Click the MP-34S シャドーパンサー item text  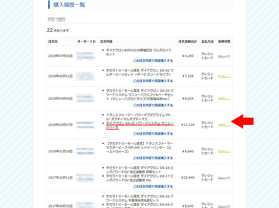pyautogui.click(x=140, y=148)
